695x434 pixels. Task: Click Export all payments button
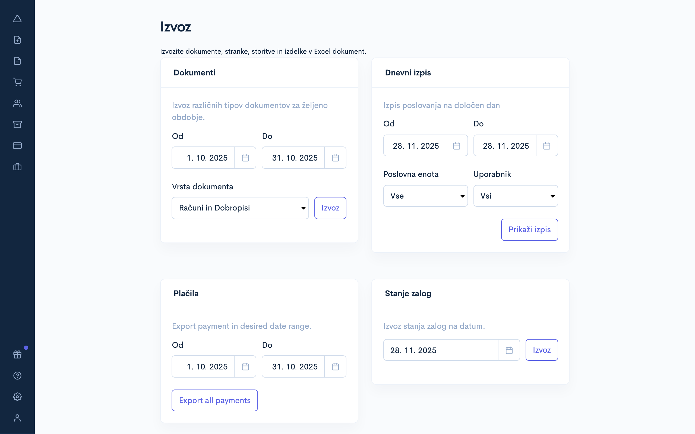tap(214, 400)
